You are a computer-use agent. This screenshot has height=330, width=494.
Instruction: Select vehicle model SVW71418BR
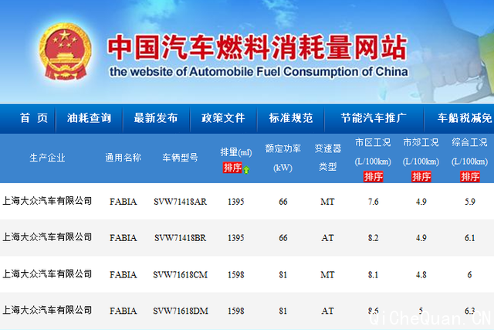(x=180, y=238)
